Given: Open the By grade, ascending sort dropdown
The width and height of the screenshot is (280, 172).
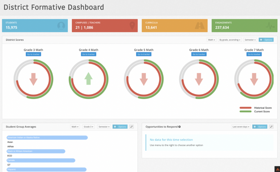Looking at the screenshot, I should point(230,40).
